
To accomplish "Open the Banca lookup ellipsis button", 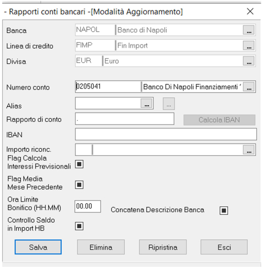I will click(x=248, y=30).
